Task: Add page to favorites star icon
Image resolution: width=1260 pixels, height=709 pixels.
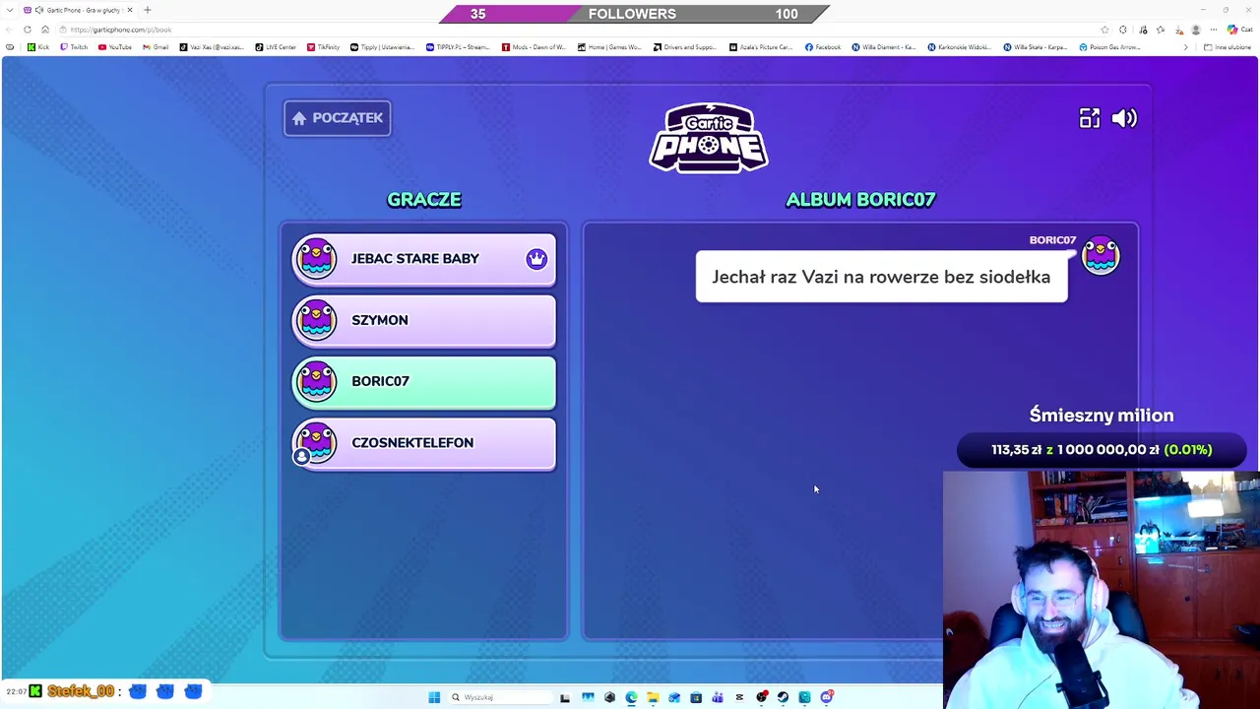Action: click(1104, 30)
